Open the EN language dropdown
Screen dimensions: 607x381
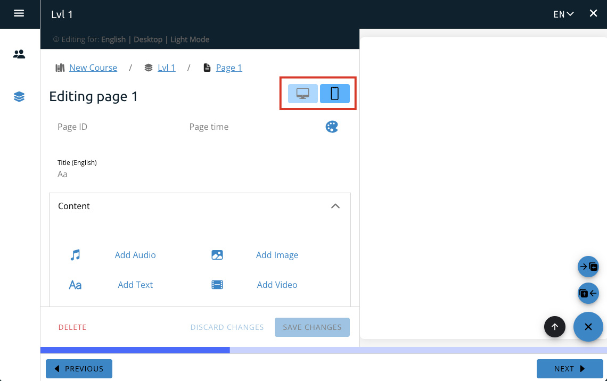(x=563, y=14)
